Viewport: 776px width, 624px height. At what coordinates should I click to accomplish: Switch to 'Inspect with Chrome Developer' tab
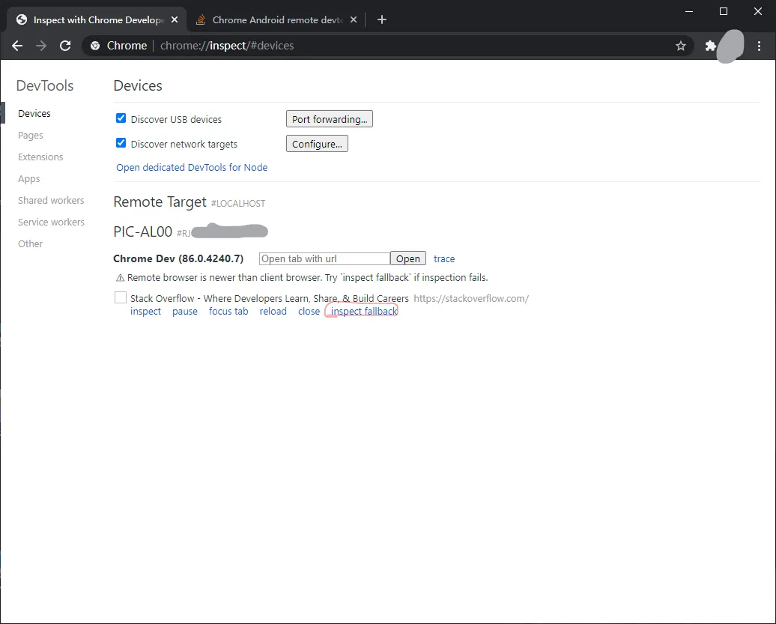pyautogui.click(x=97, y=19)
